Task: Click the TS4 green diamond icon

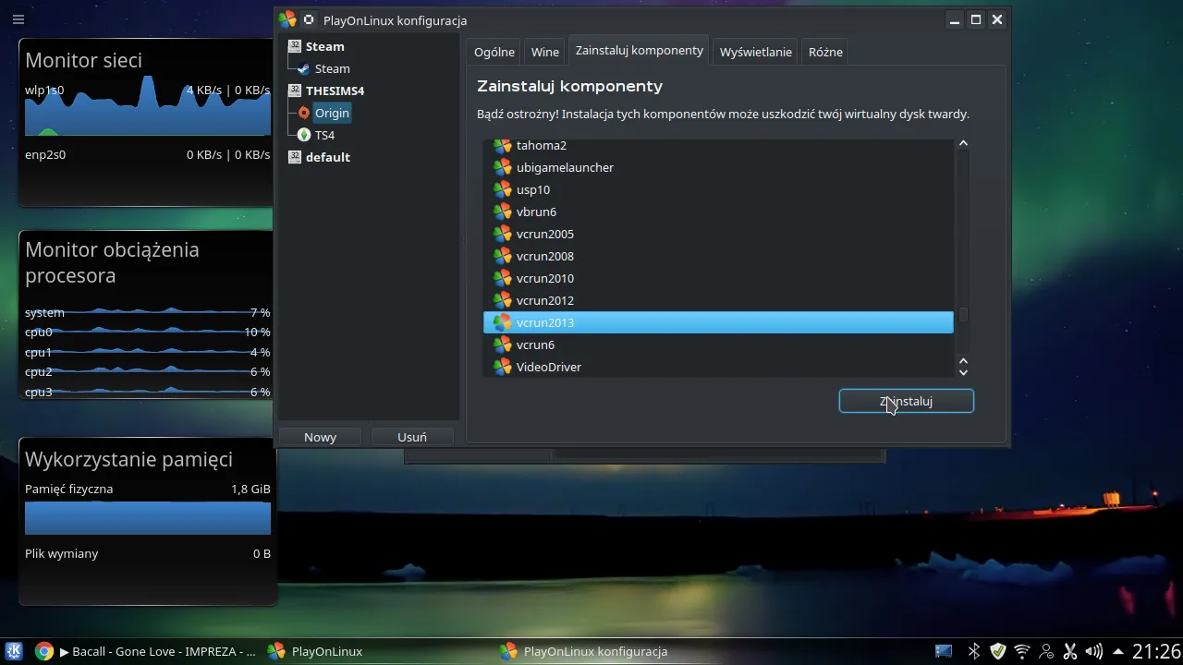Action: (303, 135)
